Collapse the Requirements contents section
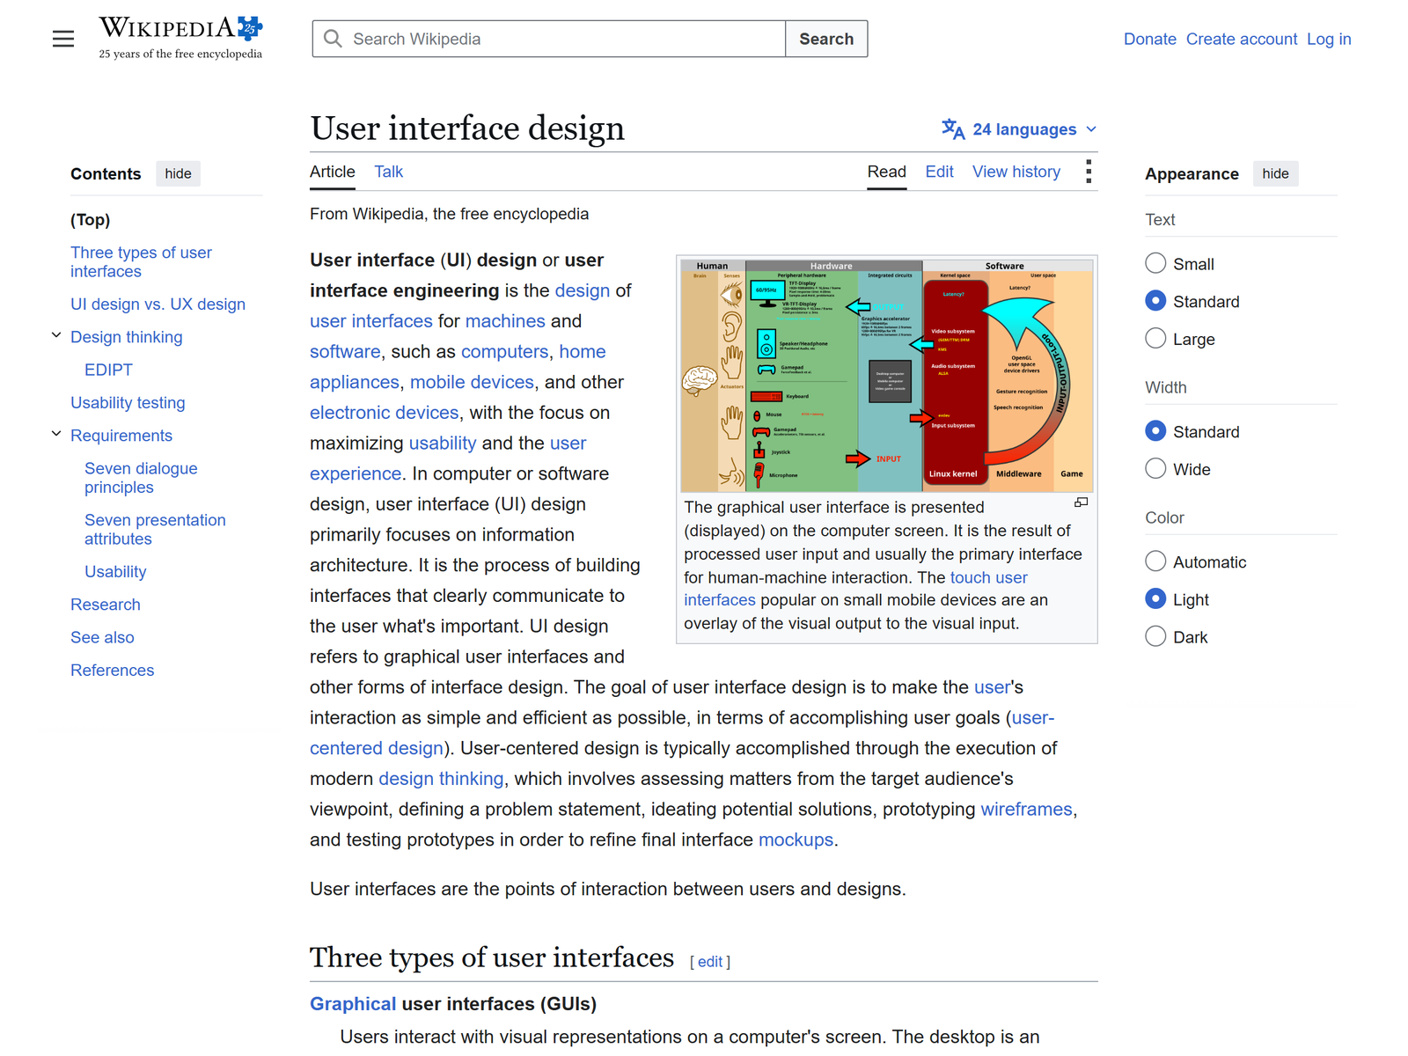The height and width of the screenshot is (1056, 1408). (56, 434)
